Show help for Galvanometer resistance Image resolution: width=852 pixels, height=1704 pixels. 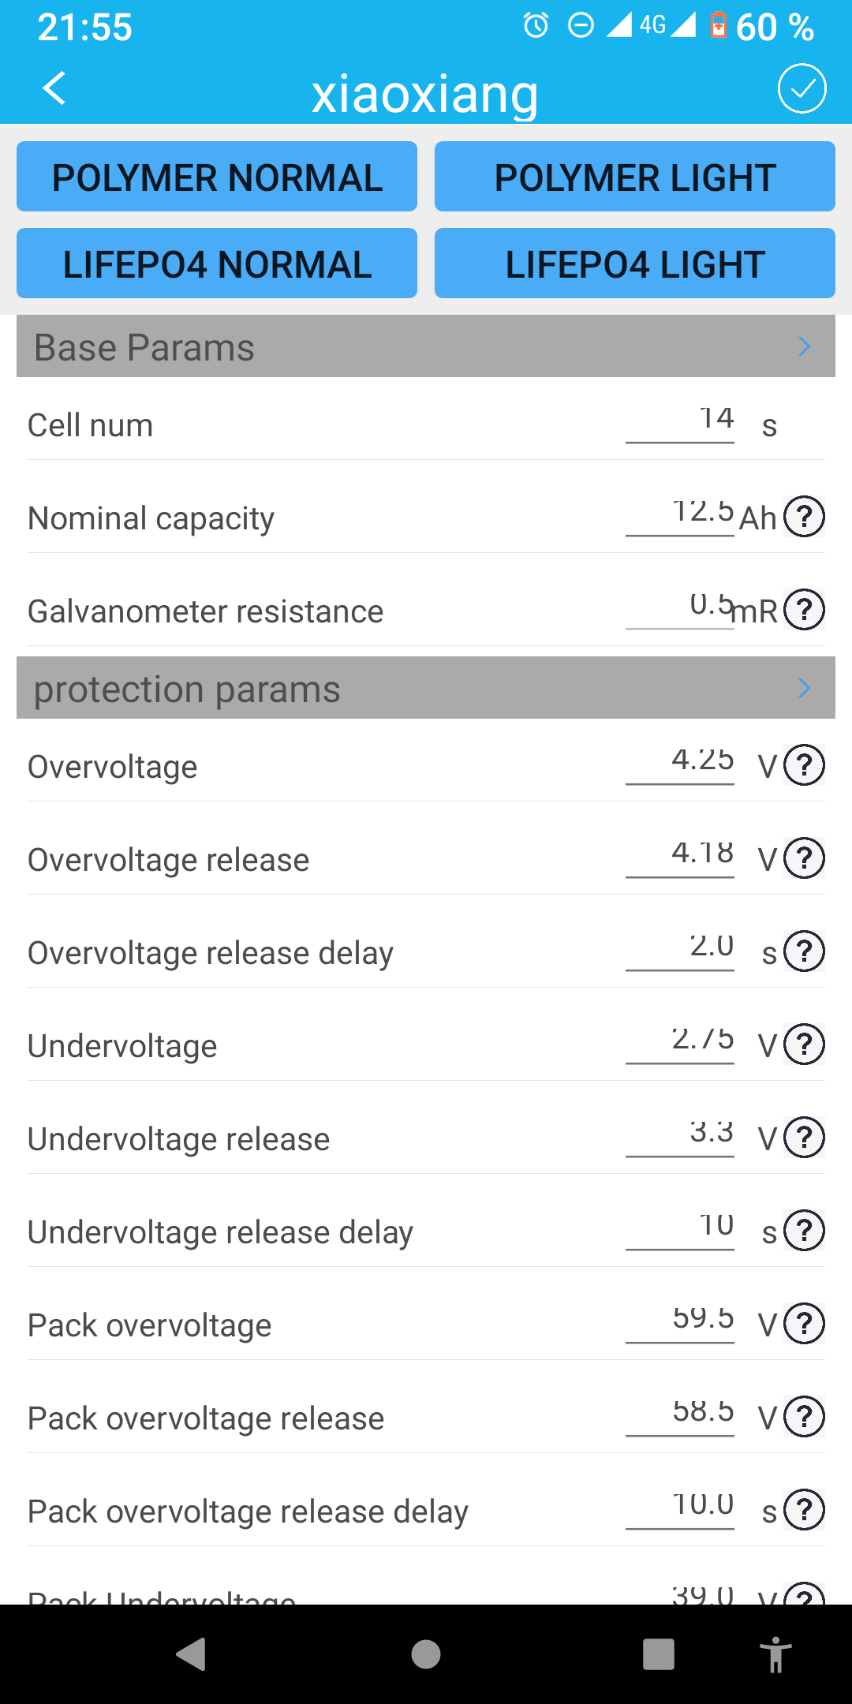(804, 610)
